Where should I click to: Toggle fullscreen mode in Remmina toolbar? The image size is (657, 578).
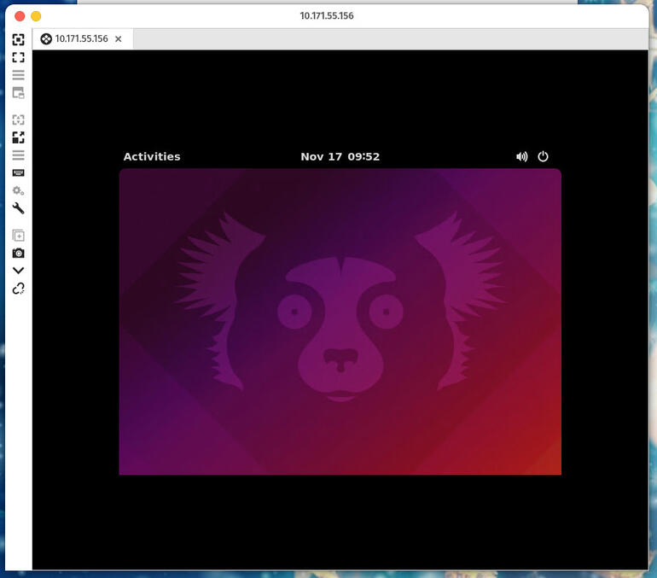(x=18, y=57)
